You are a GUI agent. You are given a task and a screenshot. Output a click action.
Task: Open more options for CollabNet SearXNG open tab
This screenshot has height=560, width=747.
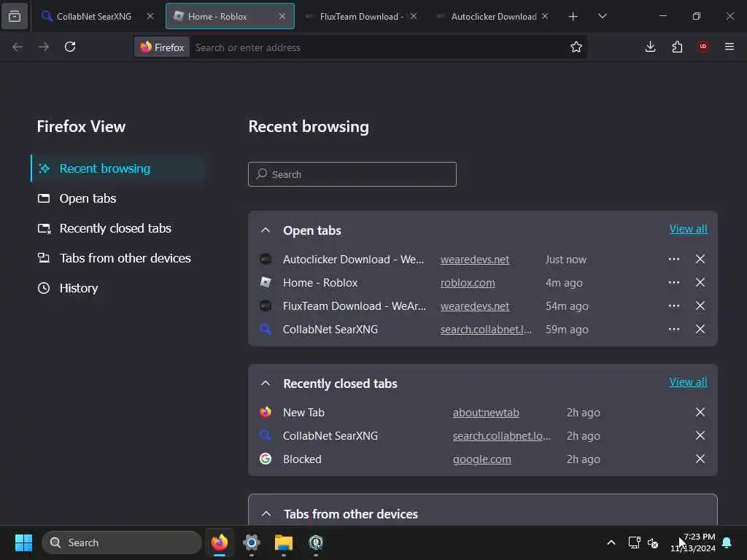coord(673,329)
